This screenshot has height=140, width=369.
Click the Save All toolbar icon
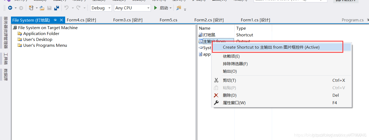[57, 8]
